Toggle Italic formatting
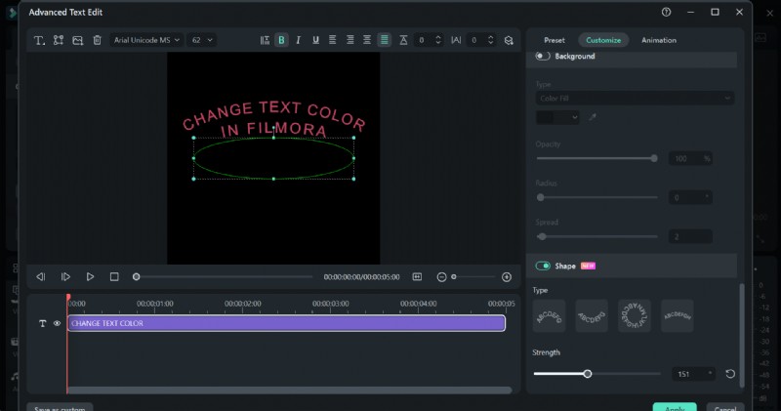The width and height of the screenshot is (781, 411). (x=299, y=40)
